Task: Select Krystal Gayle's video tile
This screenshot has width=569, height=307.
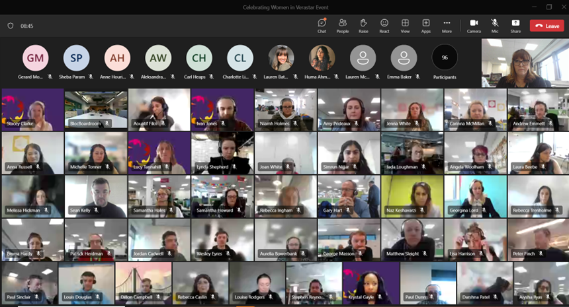Action: (371, 283)
